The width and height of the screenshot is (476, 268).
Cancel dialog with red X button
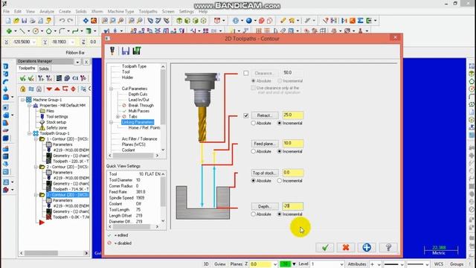point(345,247)
